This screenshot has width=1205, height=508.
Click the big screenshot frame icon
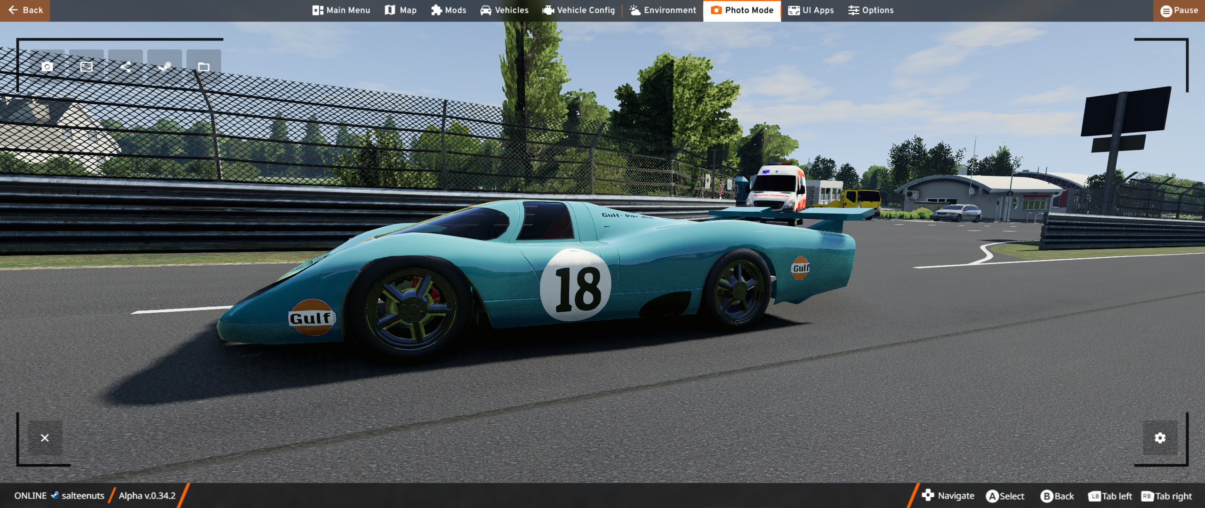[86, 67]
